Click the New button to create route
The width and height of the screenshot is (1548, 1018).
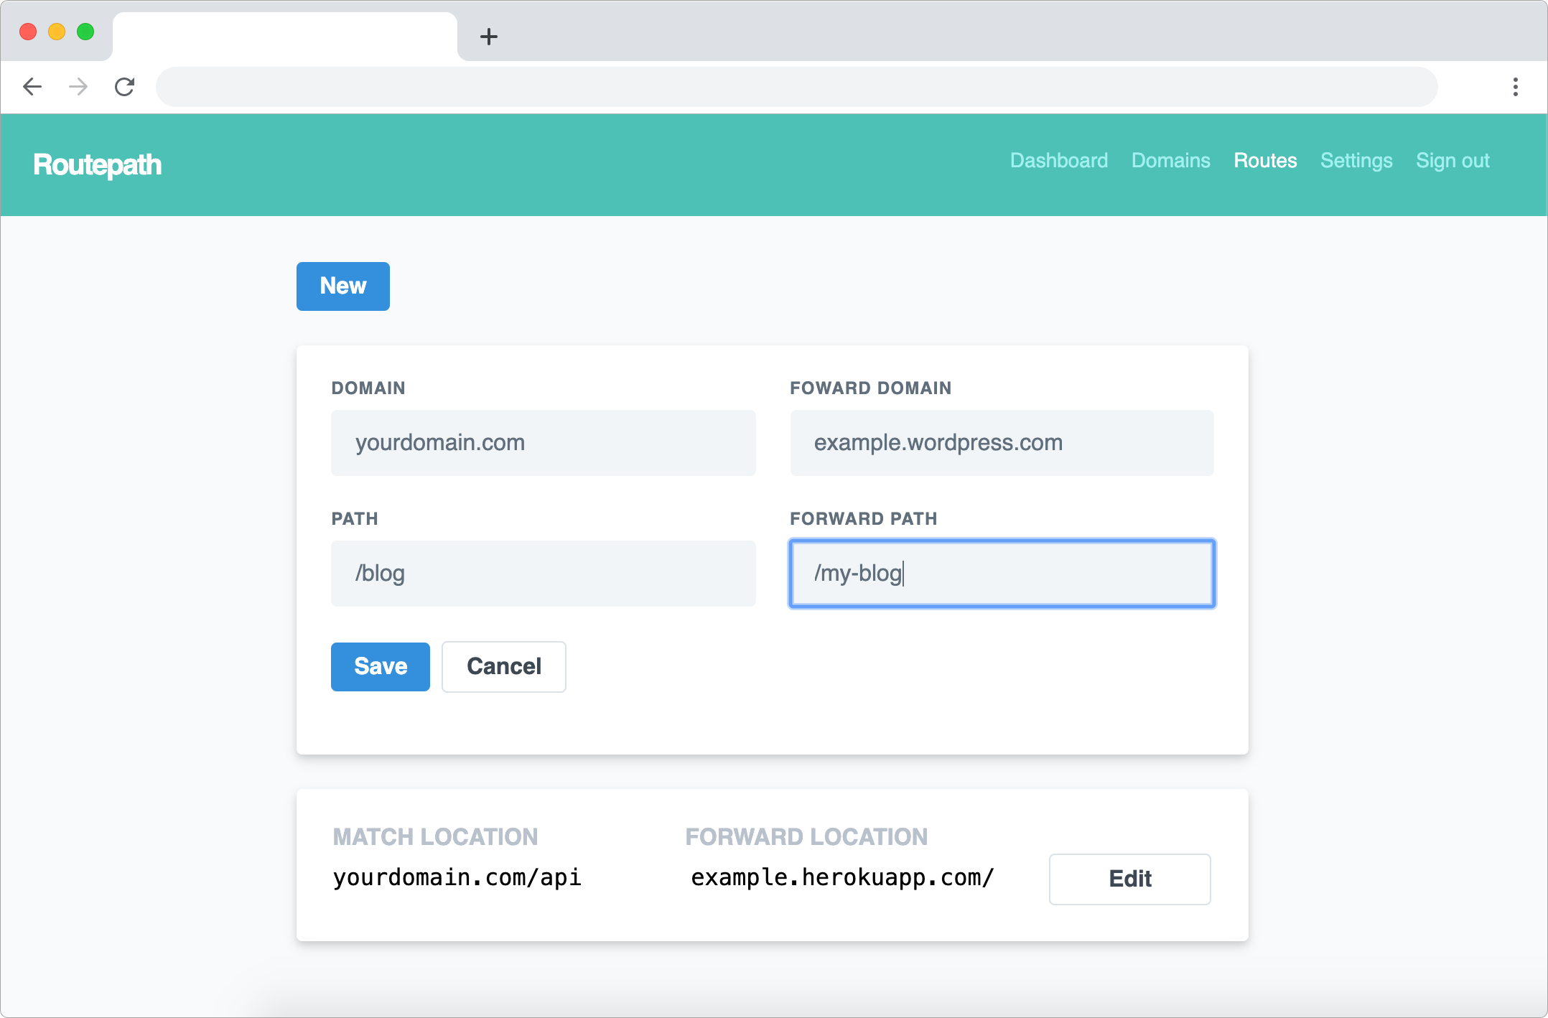(343, 284)
